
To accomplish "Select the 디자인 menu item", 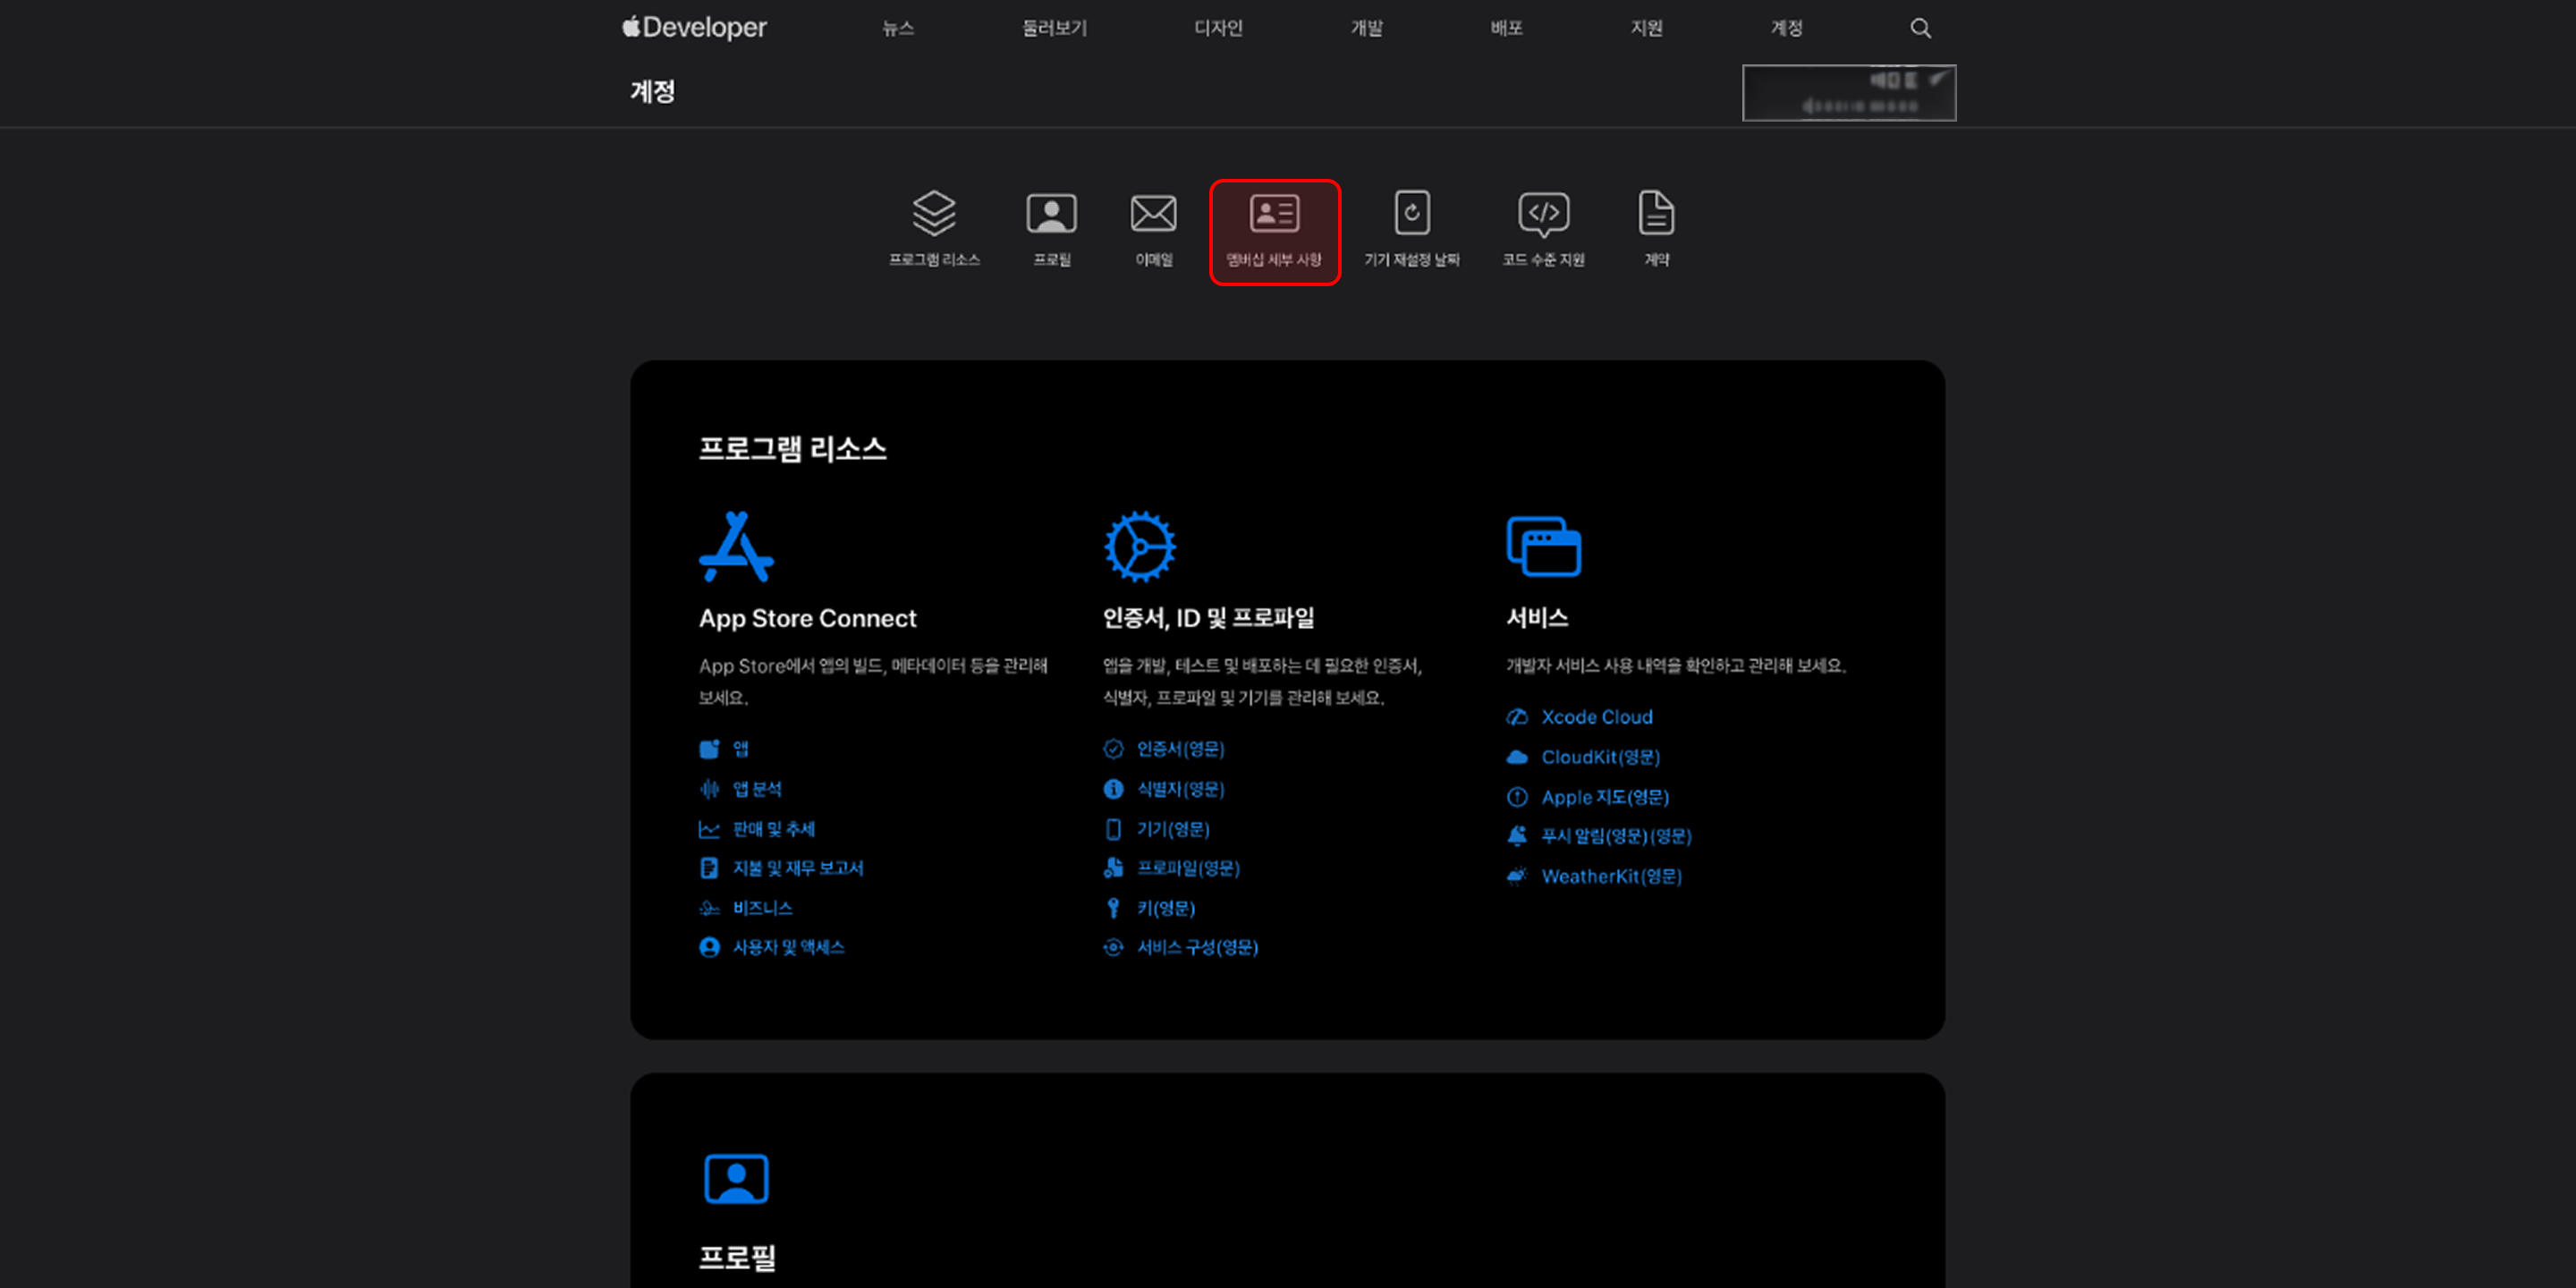I will click(x=1218, y=28).
